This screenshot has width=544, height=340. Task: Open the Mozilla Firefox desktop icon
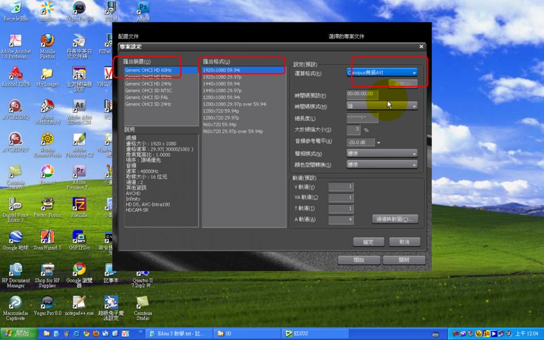[x=48, y=41]
